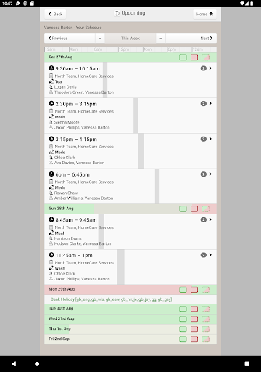Click the red box for Fri 2nd Sep
This screenshot has height=372, width=261.
click(x=194, y=339)
